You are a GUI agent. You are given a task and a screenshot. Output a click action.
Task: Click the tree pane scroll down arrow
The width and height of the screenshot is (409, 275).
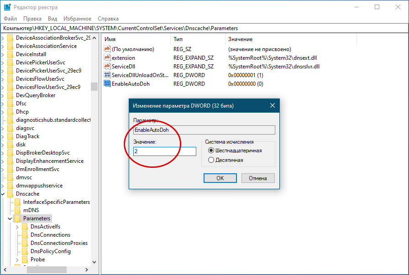pos(94,262)
